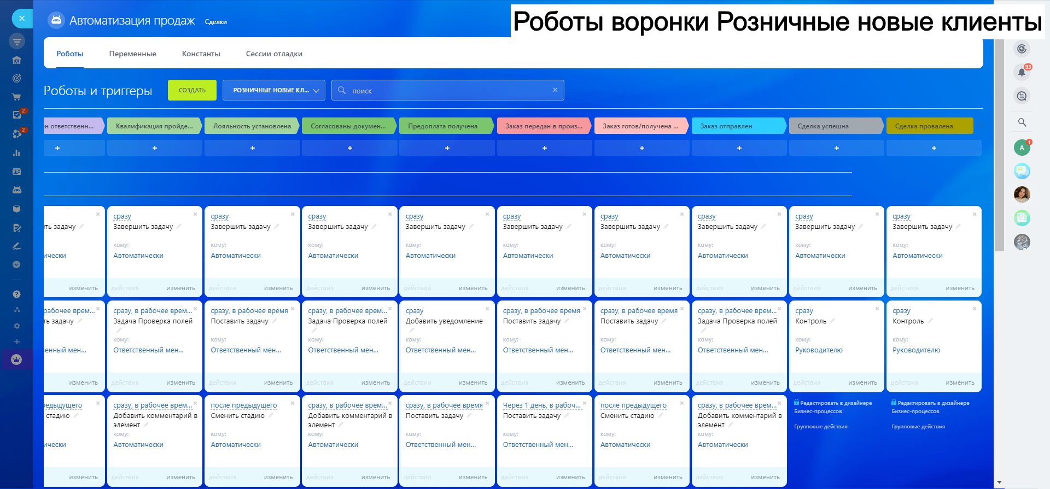Click the СОЗДАТЬ button
Screen dimensions: 1050x489
pos(192,90)
